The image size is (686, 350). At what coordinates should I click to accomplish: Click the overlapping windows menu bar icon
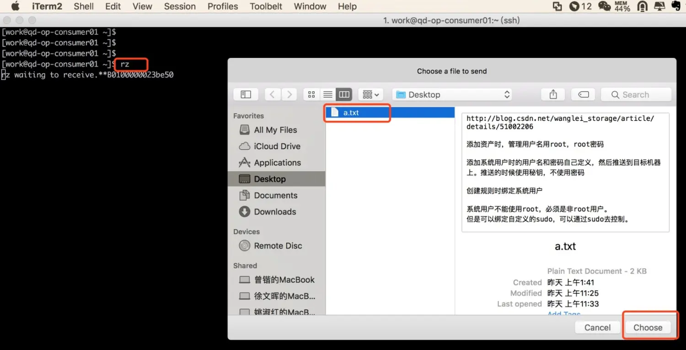[557, 6]
